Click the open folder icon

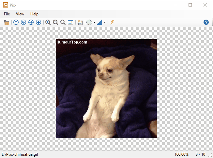[6, 22]
